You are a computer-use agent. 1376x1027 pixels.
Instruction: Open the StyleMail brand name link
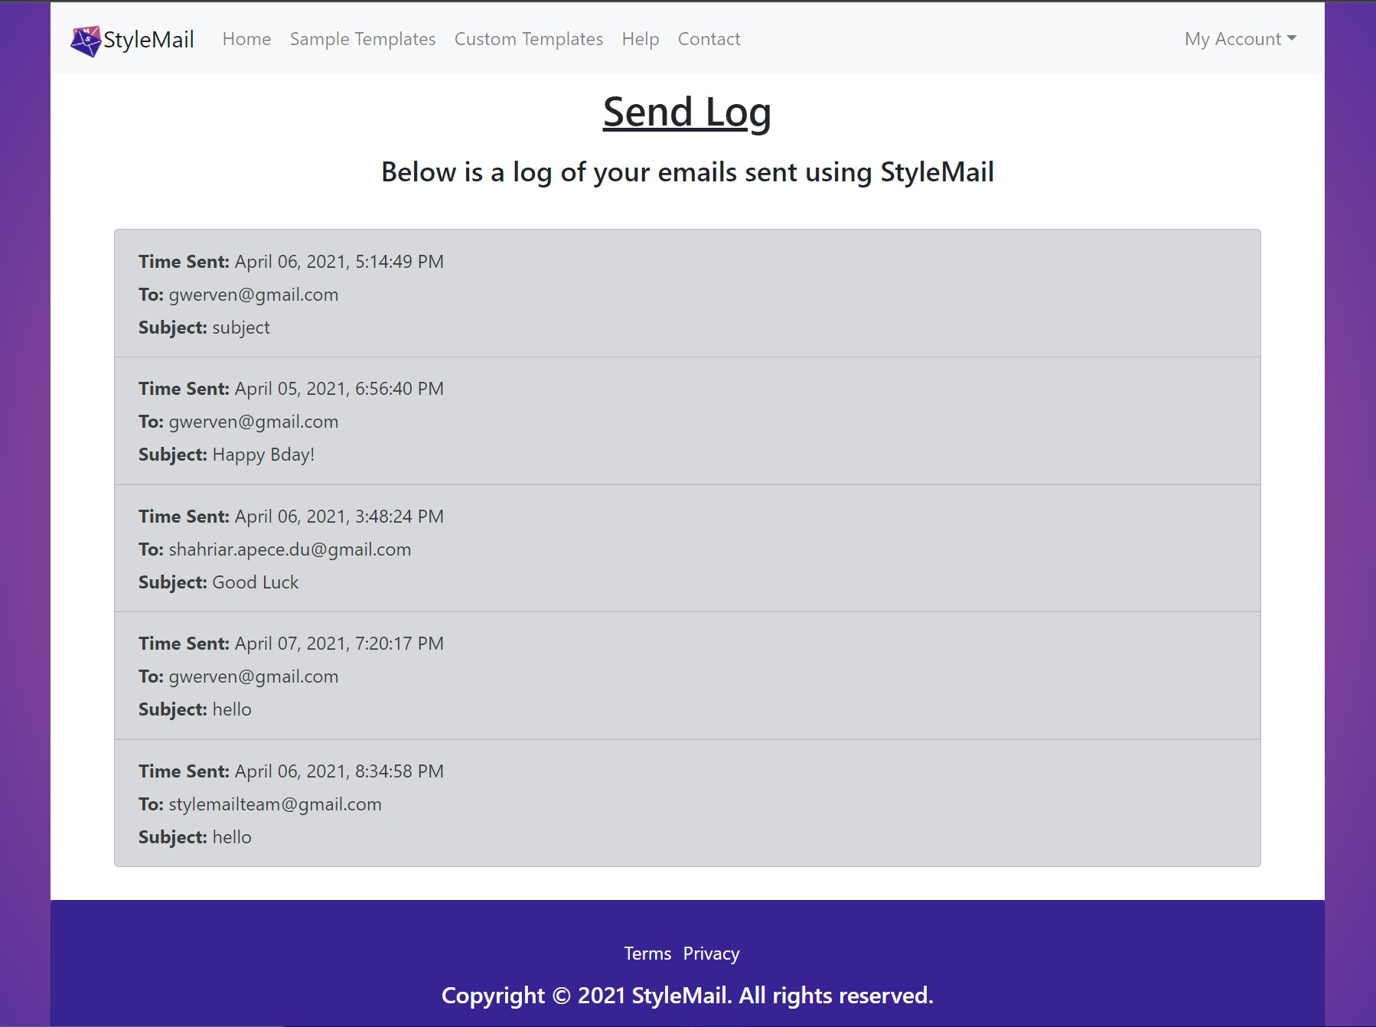pyautogui.click(x=148, y=40)
